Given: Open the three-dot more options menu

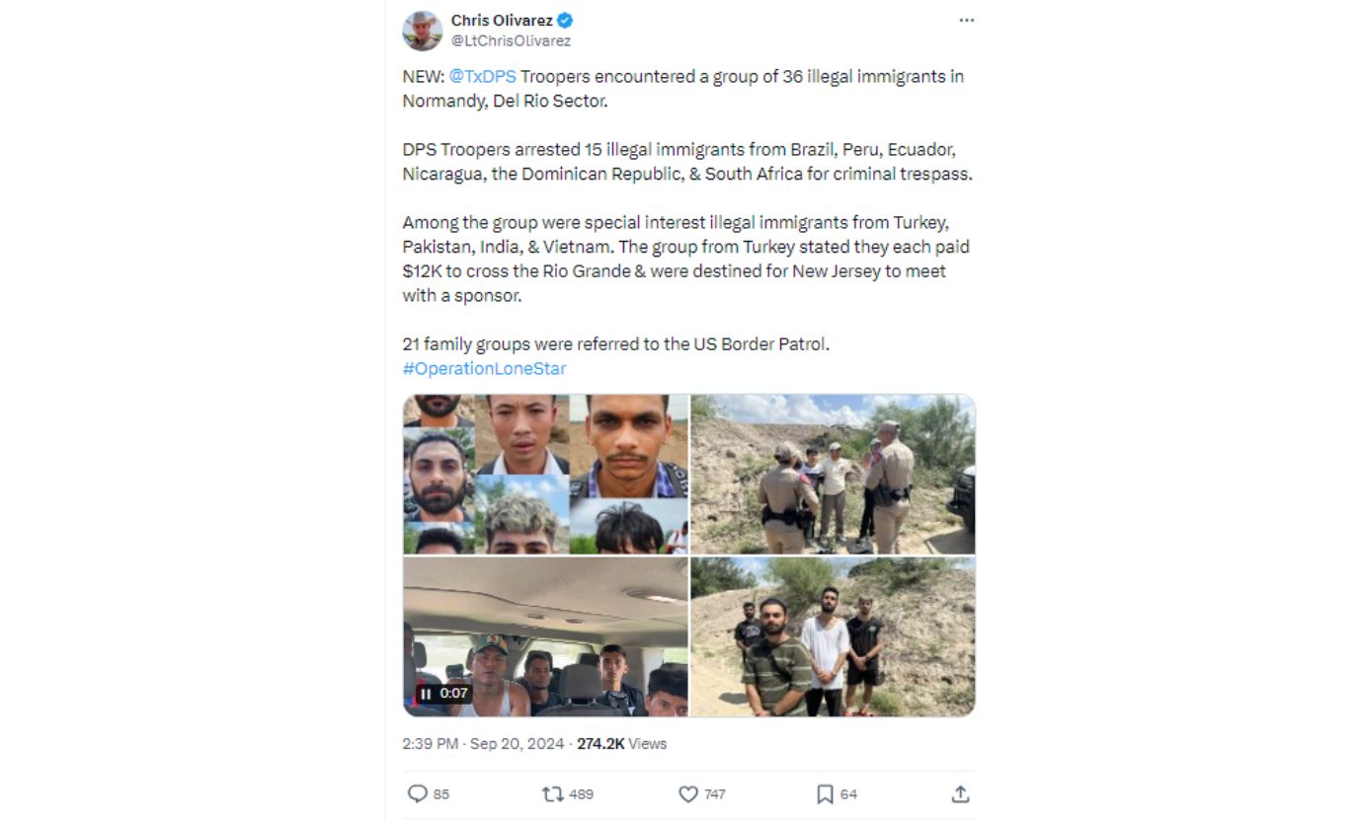Looking at the screenshot, I should (x=967, y=20).
